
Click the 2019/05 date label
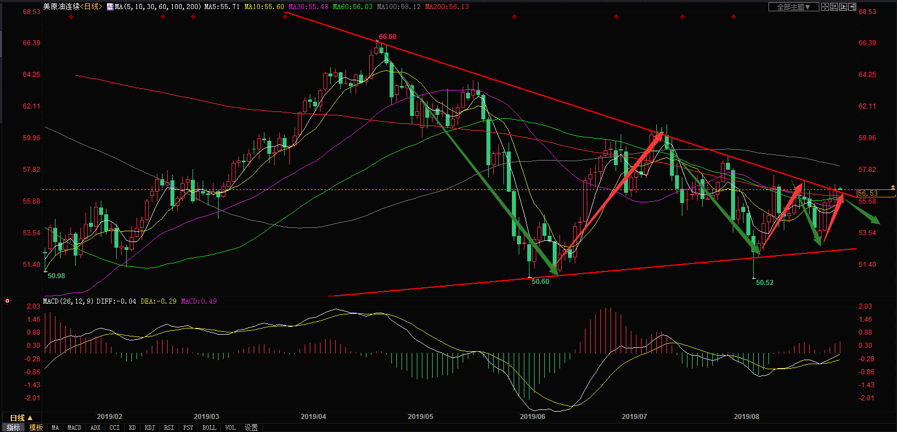tap(420, 417)
